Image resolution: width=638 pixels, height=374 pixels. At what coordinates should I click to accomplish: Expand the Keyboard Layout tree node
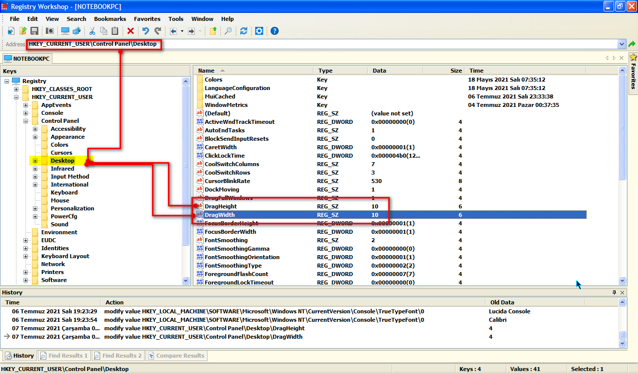[26, 256]
